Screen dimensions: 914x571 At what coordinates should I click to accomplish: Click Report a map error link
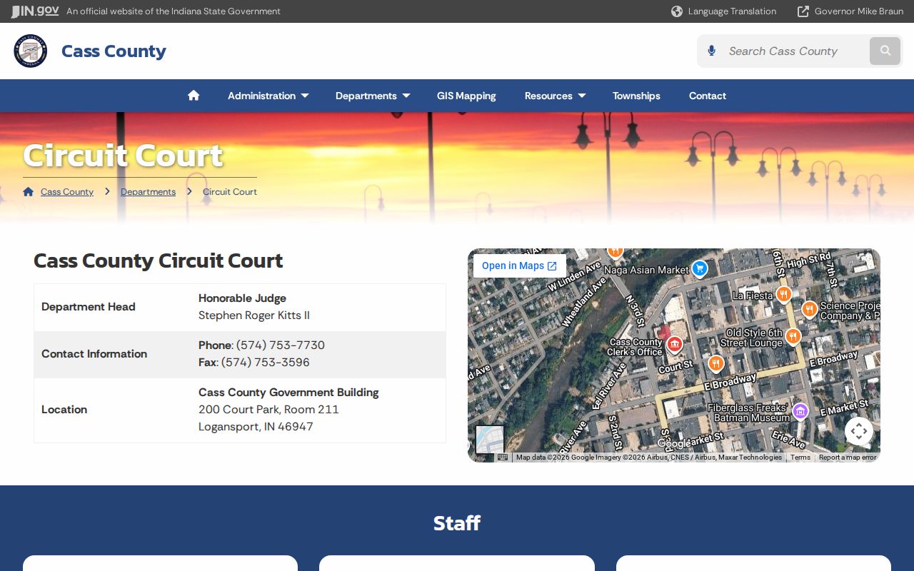(x=848, y=458)
